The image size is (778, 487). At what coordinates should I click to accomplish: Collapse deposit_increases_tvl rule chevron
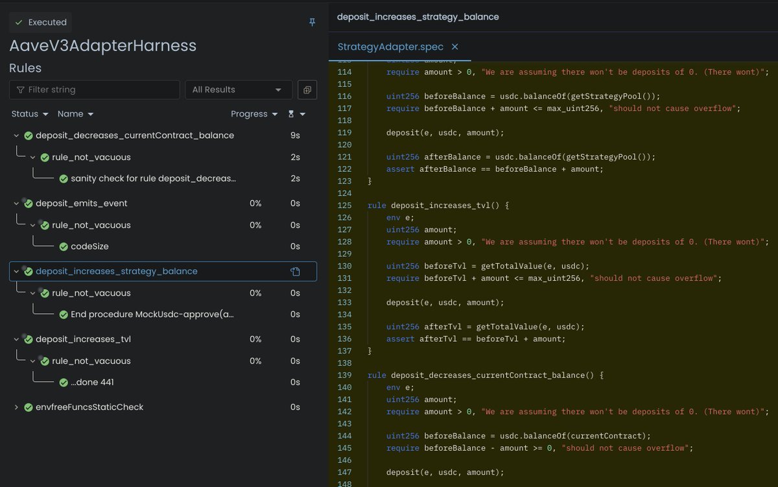(x=16, y=339)
